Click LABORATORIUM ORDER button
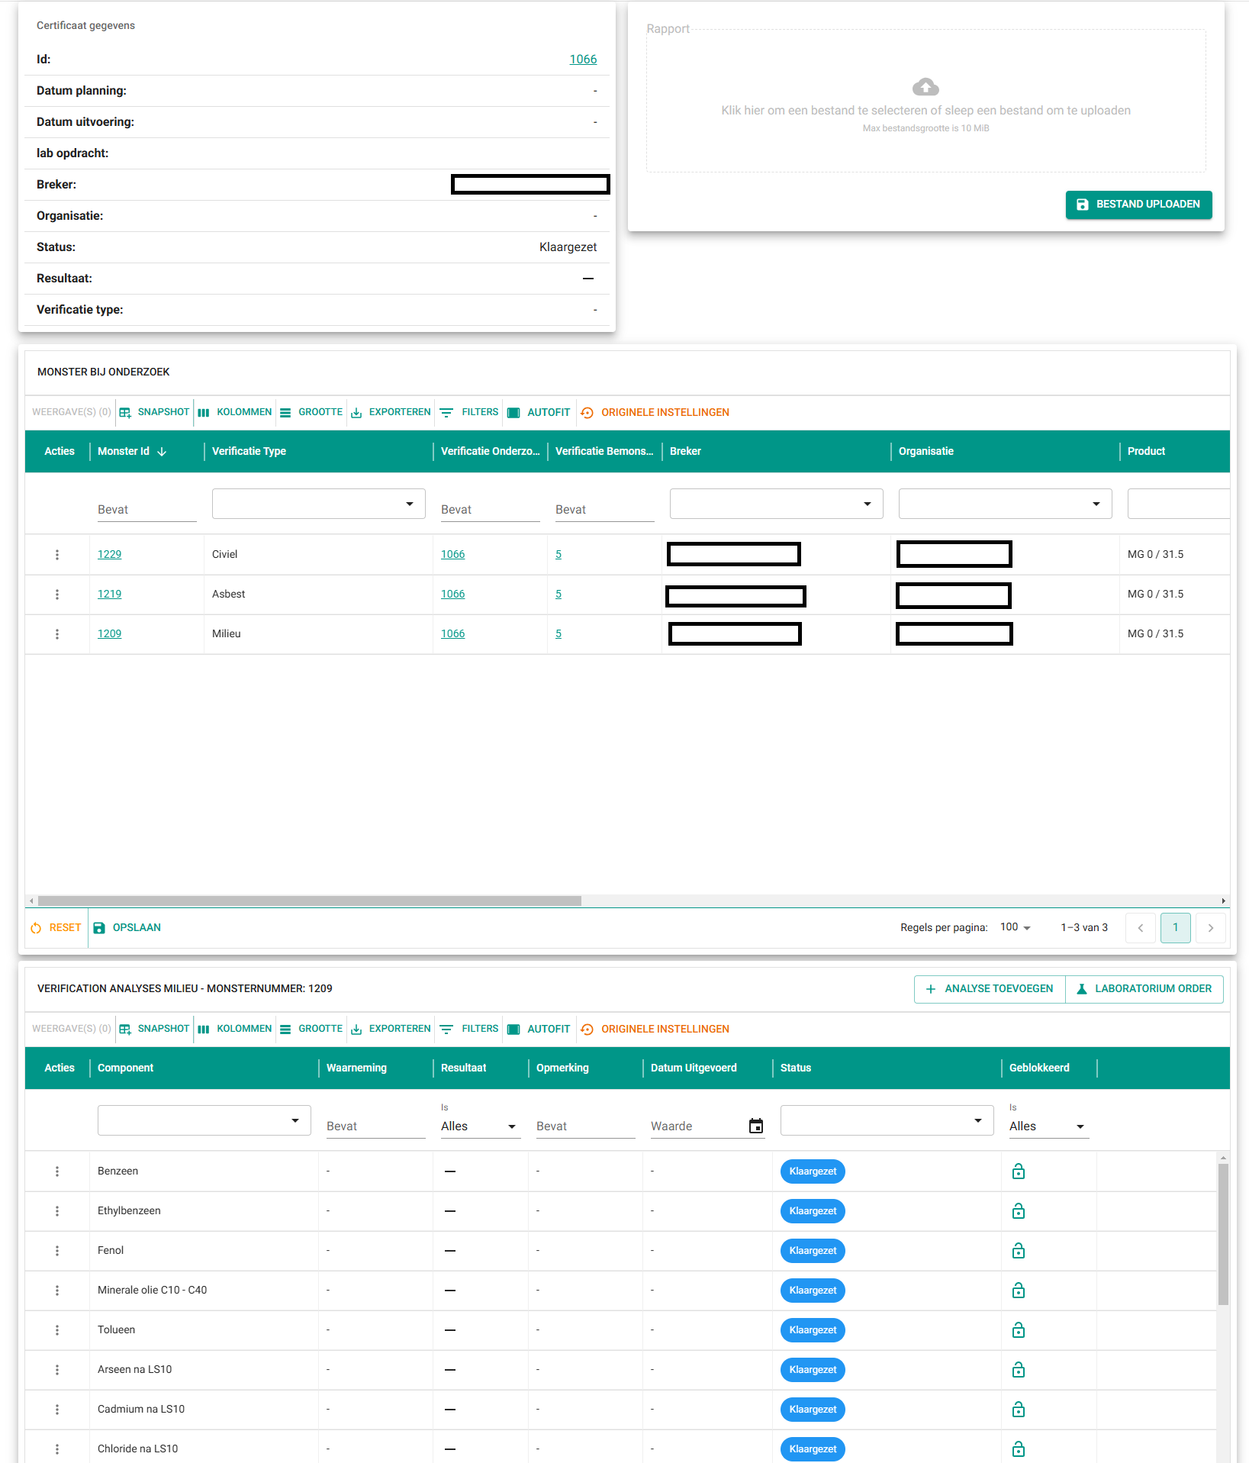The height and width of the screenshot is (1463, 1249). point(1144,989)
